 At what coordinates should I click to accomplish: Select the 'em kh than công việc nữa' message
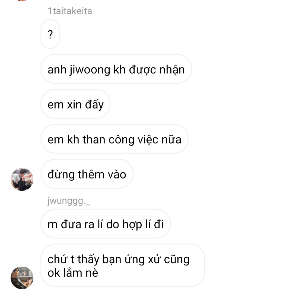pos(114,139)
